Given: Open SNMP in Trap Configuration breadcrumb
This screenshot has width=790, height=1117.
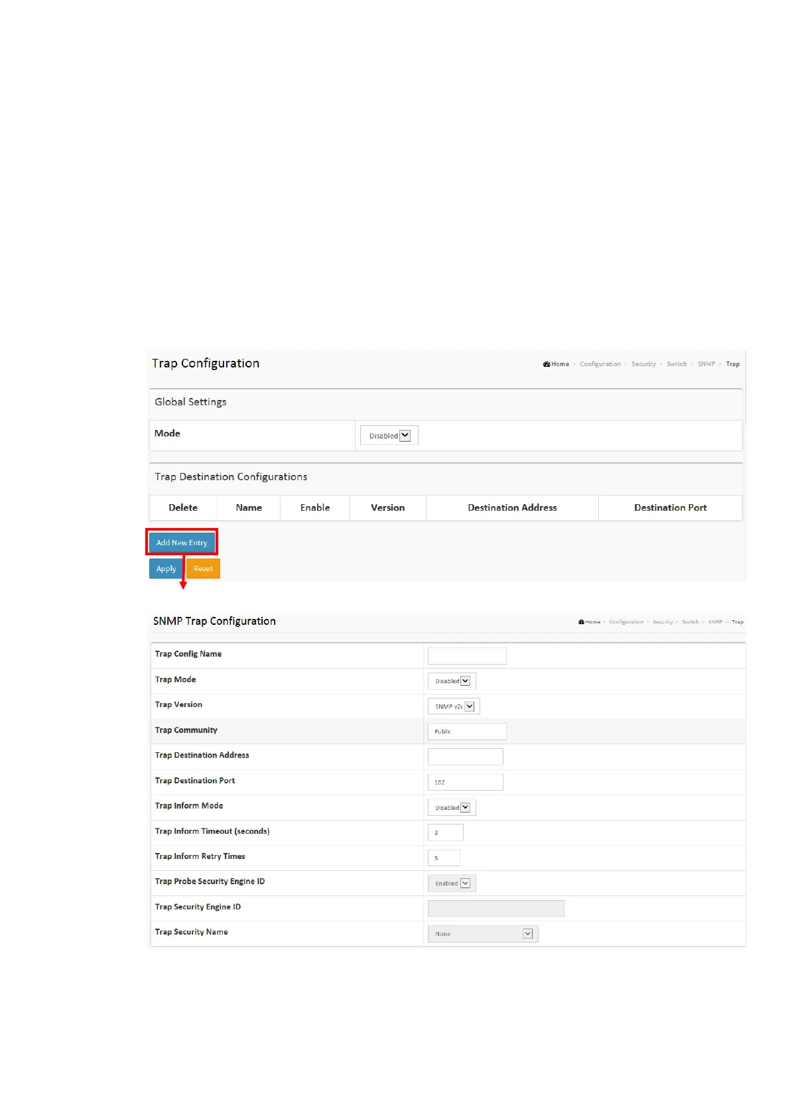Looking at the screenshot, I should 706,364.
